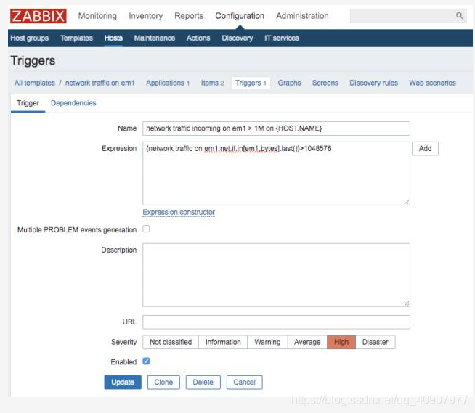Open the All templates breadcrumb link

click(x=35, y=83)
